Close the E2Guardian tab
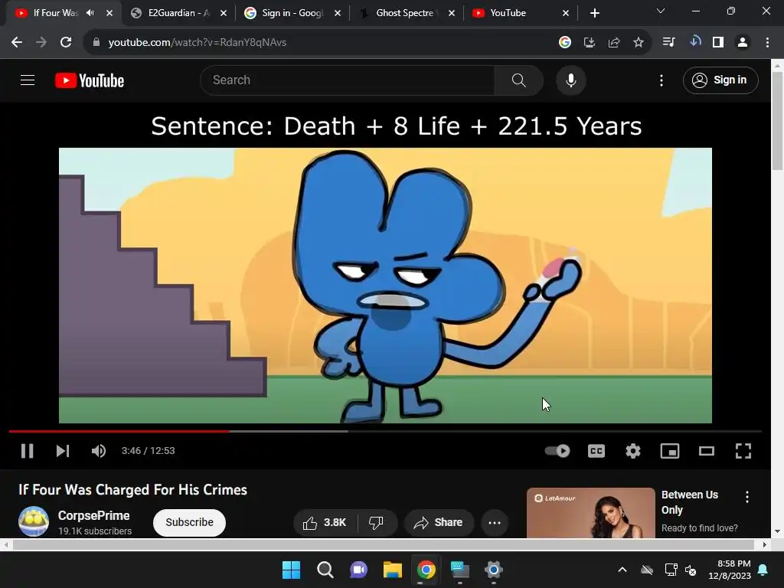Viewport: 784px width, 588px height. (x=224, y=13)
